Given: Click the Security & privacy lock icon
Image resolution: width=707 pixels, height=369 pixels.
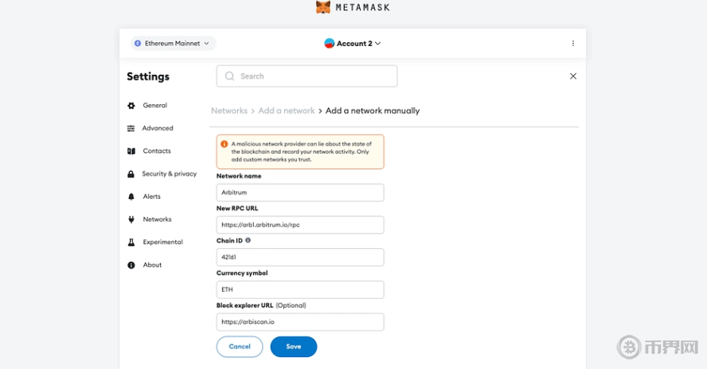Looking at the screenshot, I should 131,174.
